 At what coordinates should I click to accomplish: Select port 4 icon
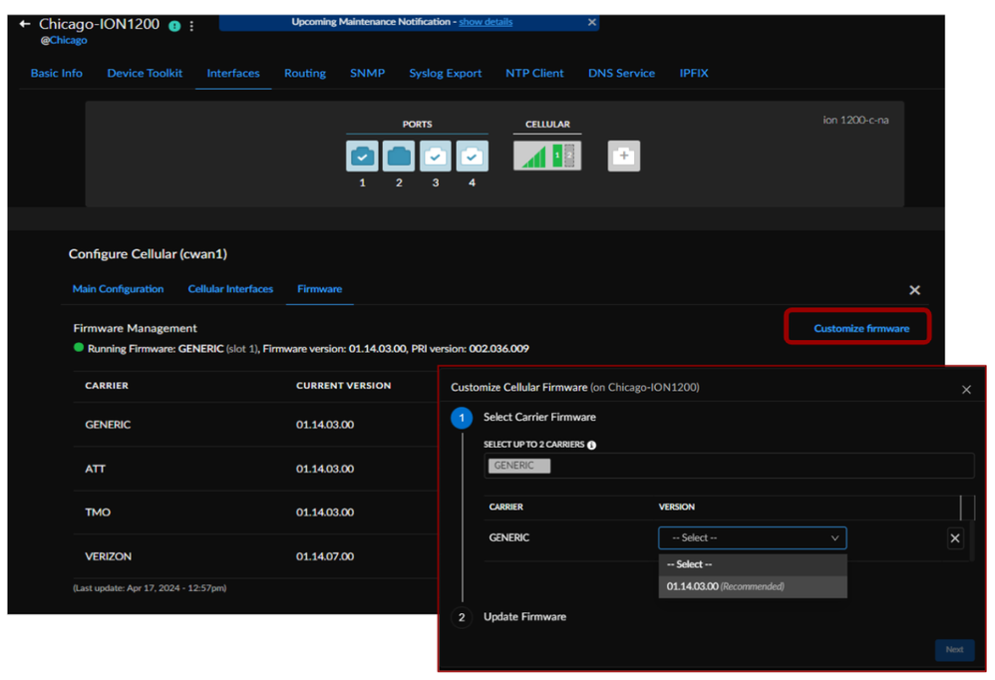[x=473, y=157]
